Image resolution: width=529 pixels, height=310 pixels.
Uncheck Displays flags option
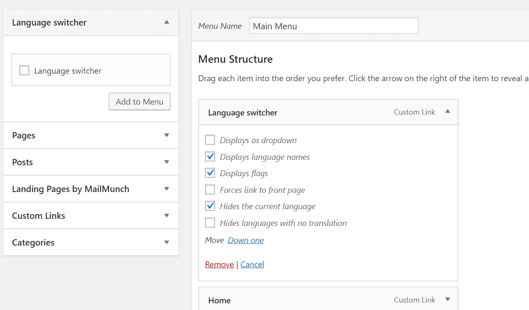pos(210,173)
